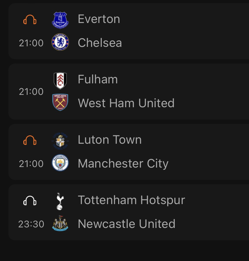This screenshot has width=249, height=261.
Task: Click the Fulham club crest
Action: click(x=60, y=80)
